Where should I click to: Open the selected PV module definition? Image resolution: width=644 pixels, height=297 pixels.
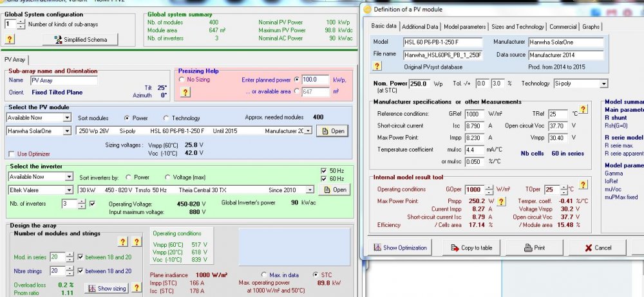tap(334, 131)
